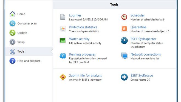Click the orange Quarantine lock icon
This screenshot has height=102, width=181.
124,29
